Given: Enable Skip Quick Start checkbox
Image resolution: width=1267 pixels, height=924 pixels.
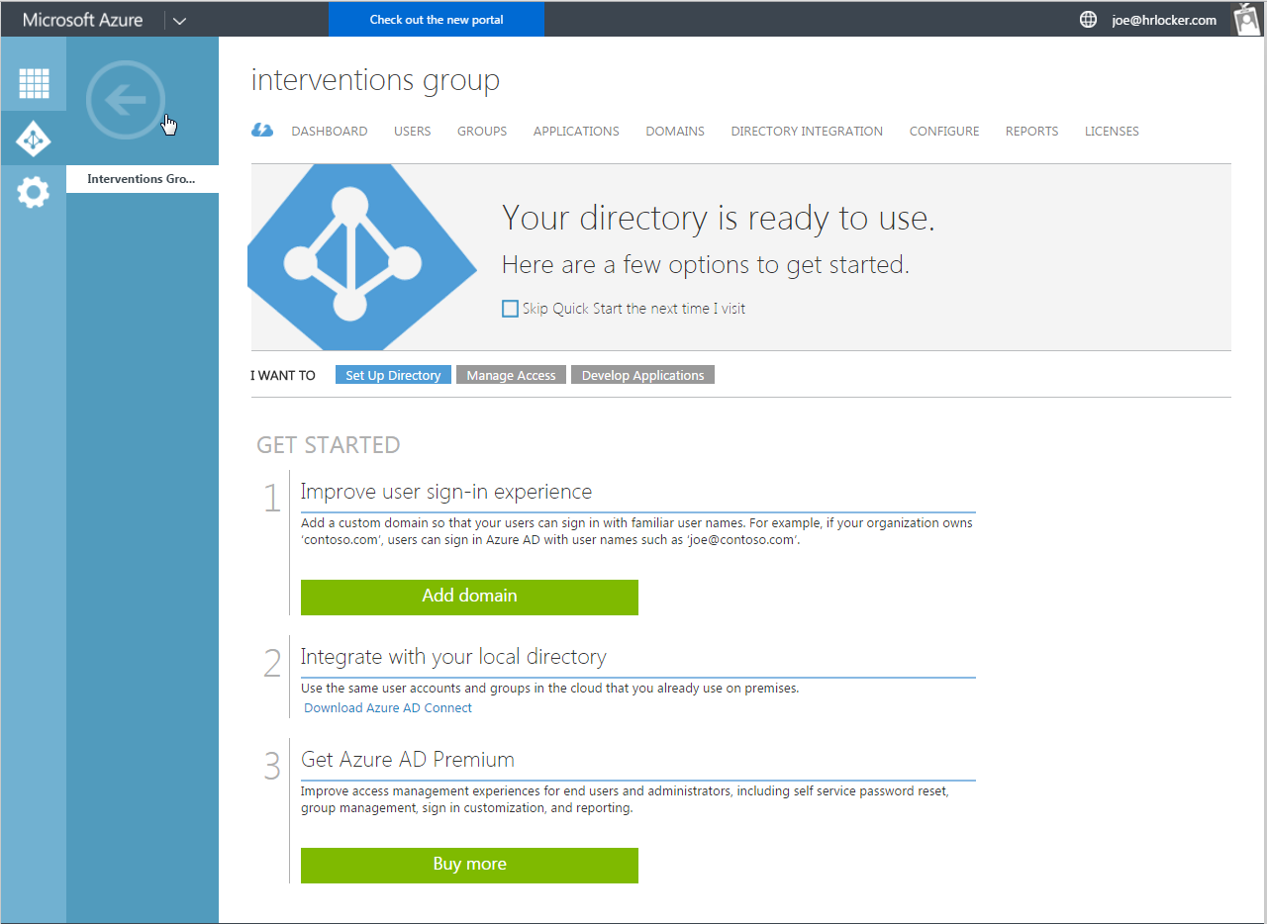Looking at the screenshot, I should 510,309.
